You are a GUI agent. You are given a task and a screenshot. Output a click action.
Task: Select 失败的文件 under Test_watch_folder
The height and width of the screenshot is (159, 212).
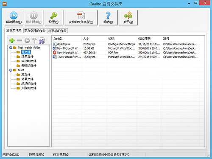(29, 66)
